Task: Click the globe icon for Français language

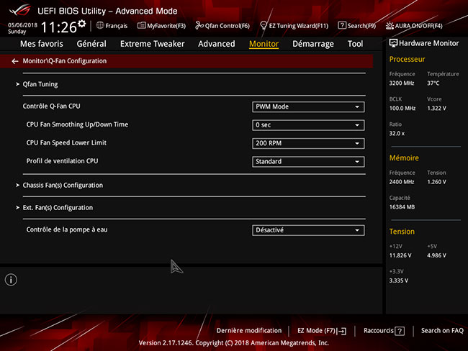Action: coord(100,25)
